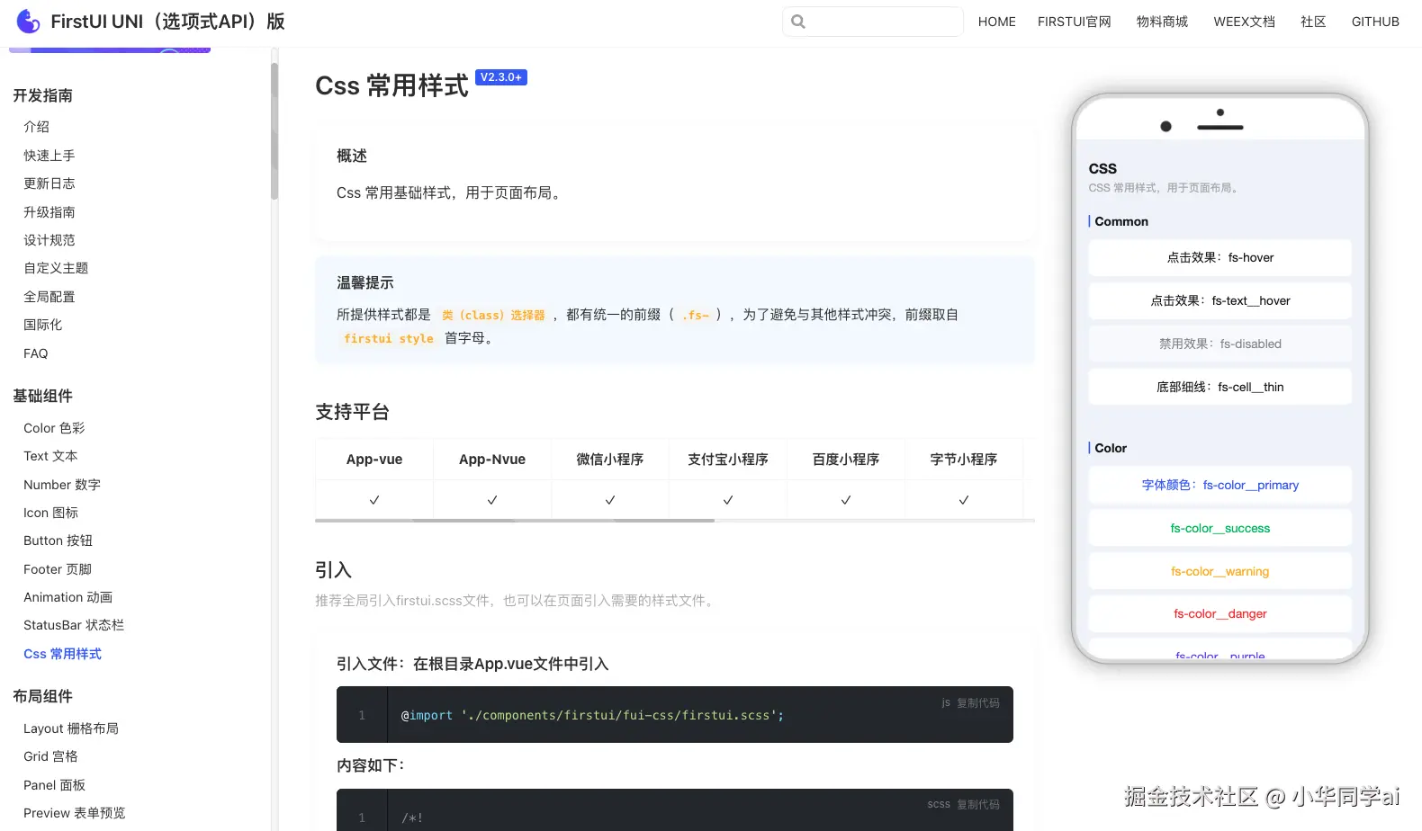Viewport: 1422px width, 831px height.
Task: Open the FAQ sidebar page
Action: pyautogui.click(x=36, y=353)
